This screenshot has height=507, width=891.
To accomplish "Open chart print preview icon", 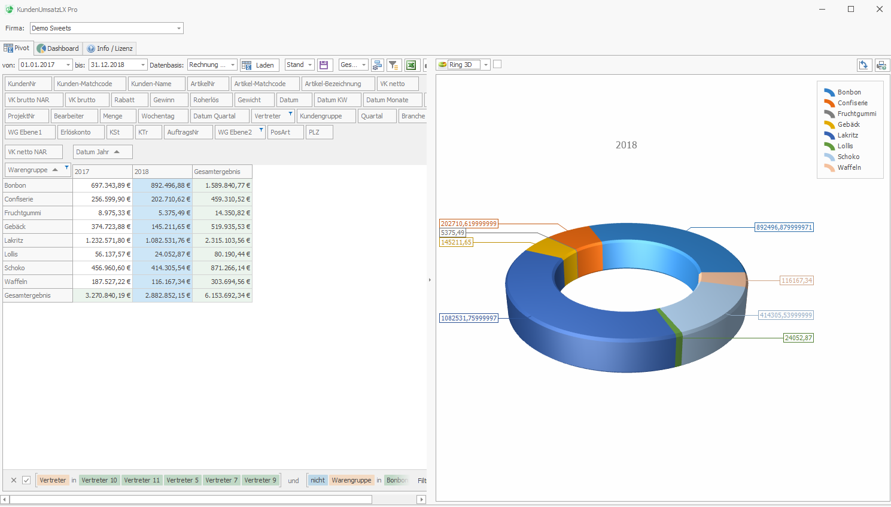I will pos(881,65).
